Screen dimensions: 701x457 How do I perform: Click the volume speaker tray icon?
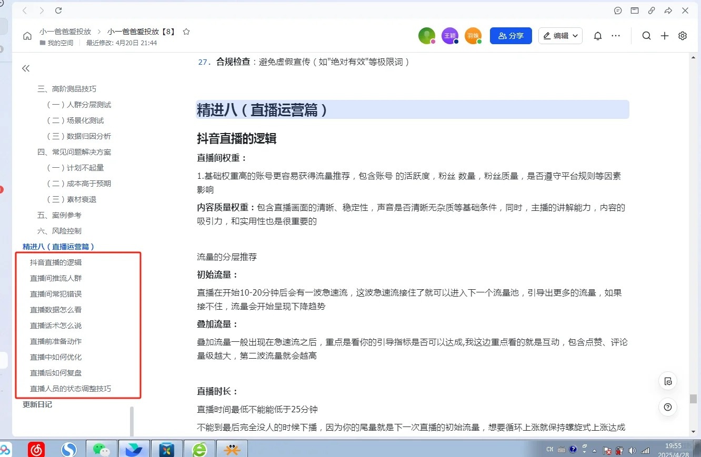point(632,451)
